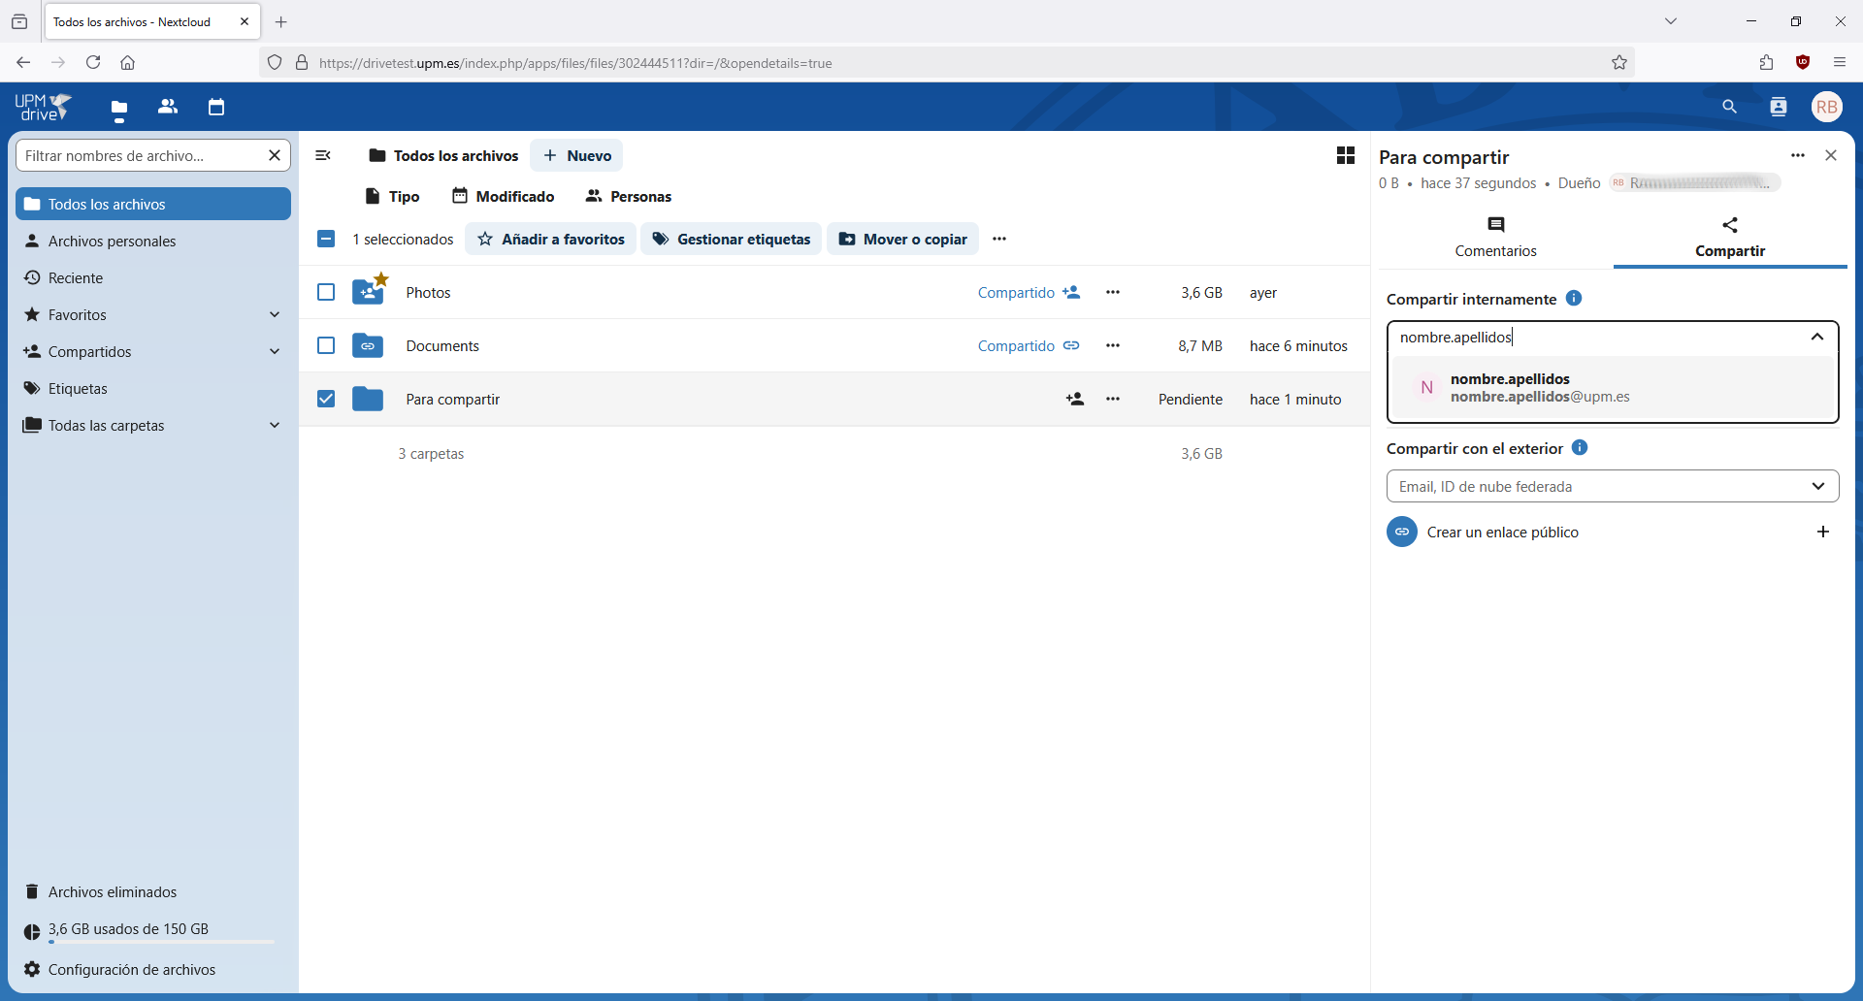Toggle the navigation collapse icon
1863x1001 pixels.
click(x=324, y=155)
